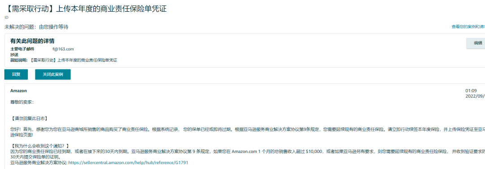The image size is (485, 169).
Task: Click the 尊敬的卖家 greeting line
Action: pyautogui.click(x=22, y=102)
